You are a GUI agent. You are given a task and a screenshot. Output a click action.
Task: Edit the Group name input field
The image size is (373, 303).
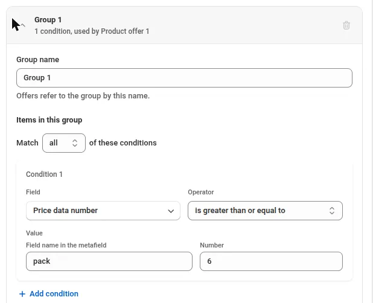pos(184,78)
